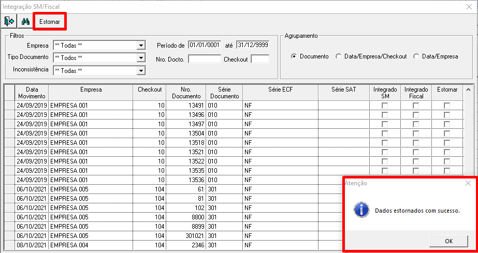478x253 pixels.
Task: Toggle Integrado SM for document 13521
Action: click(385, 152)
